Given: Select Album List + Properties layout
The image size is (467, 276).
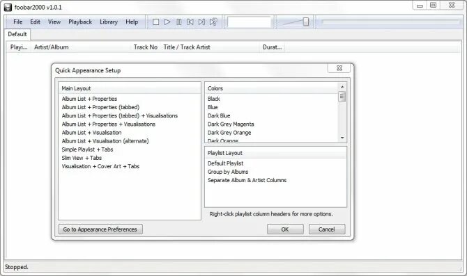Looking at the screenshot, I should point(89,99).
